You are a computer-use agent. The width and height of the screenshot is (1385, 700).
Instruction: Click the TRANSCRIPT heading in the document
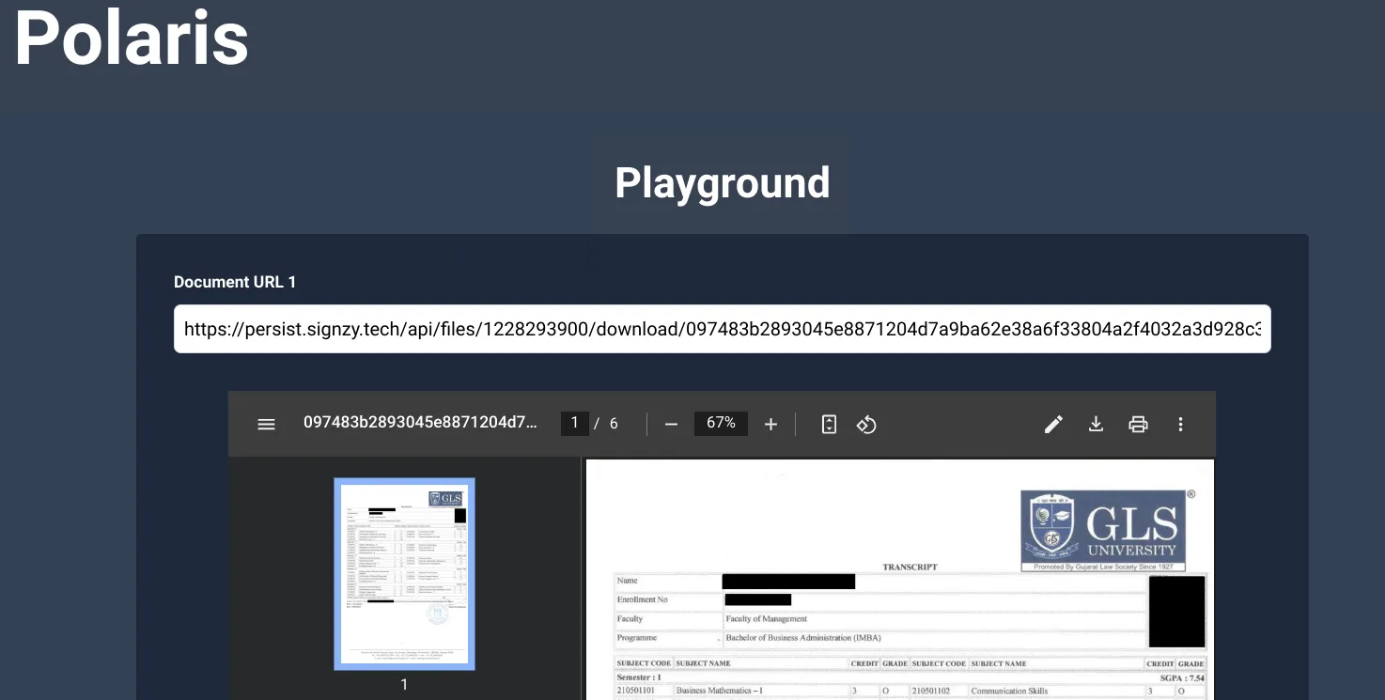pyautogui.click(x=910, y=567)
